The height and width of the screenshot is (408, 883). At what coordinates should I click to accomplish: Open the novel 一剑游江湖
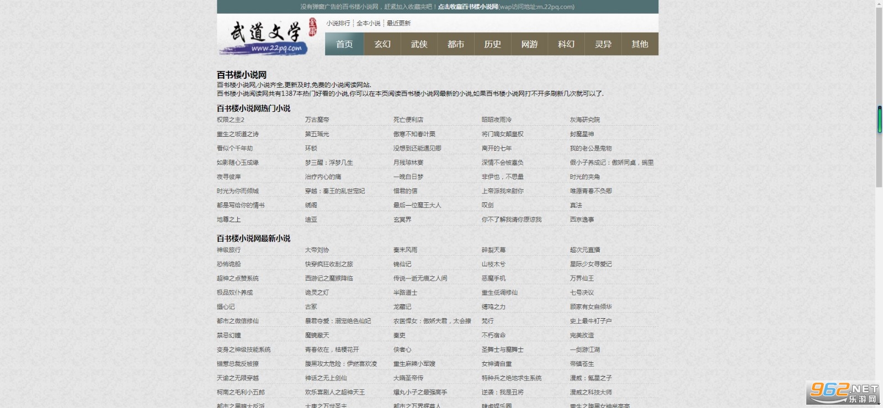pos(585,350)
